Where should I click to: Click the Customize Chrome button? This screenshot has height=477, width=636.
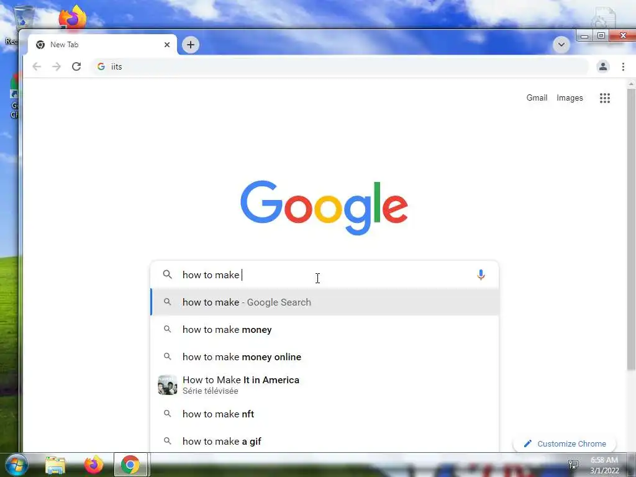(565, 443)
